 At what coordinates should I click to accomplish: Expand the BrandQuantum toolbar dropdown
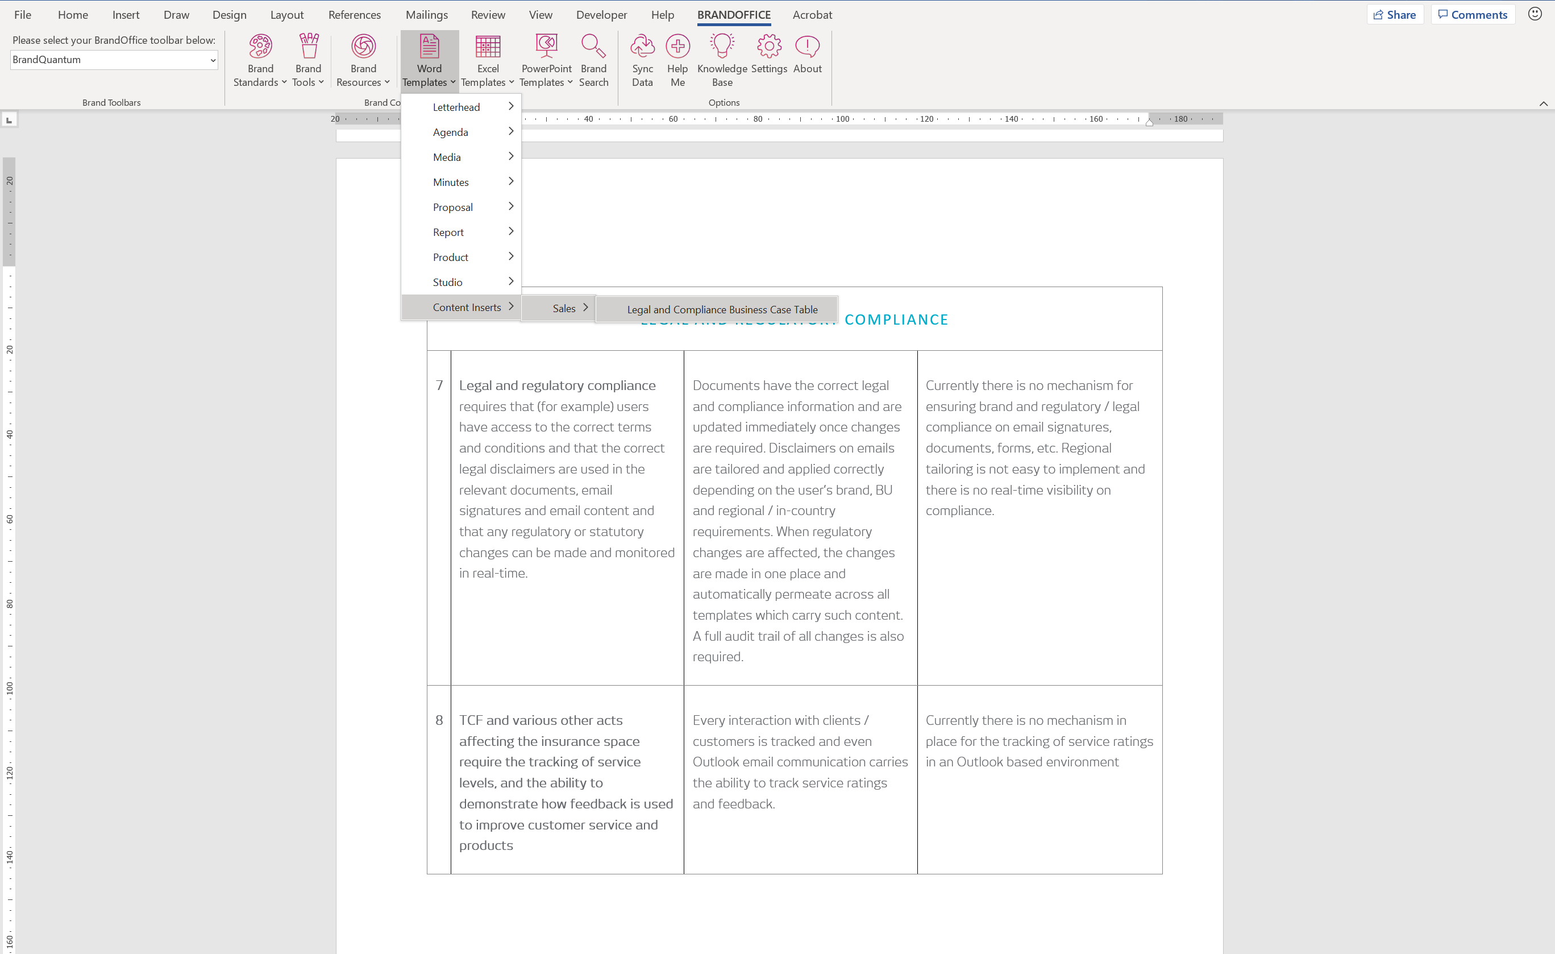213,60
